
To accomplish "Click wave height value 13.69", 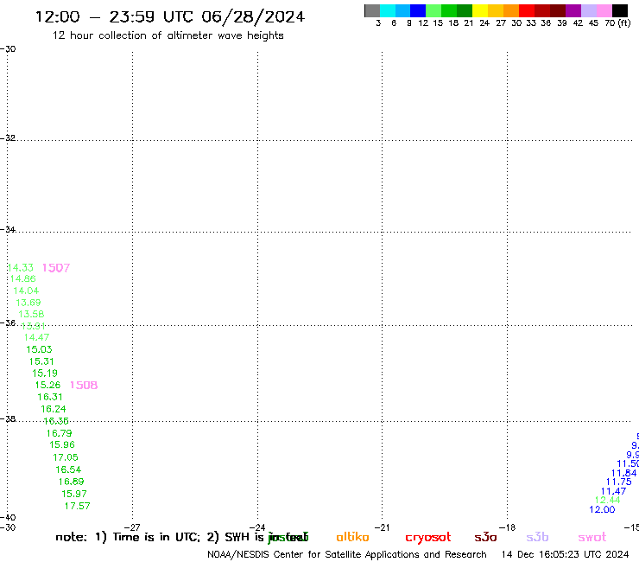I will (x=28, y=303).
